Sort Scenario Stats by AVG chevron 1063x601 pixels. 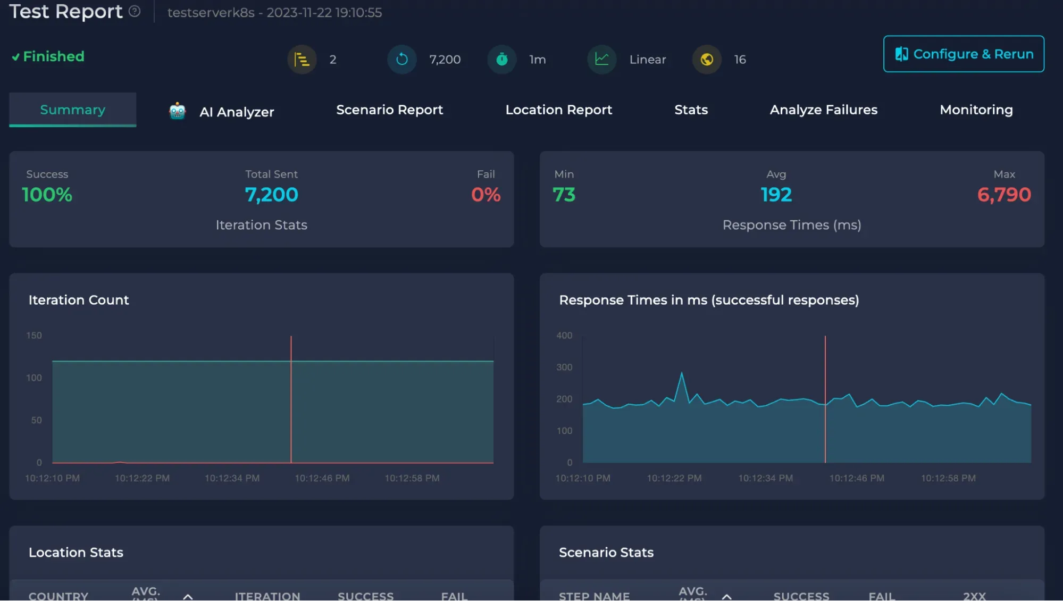726,596
